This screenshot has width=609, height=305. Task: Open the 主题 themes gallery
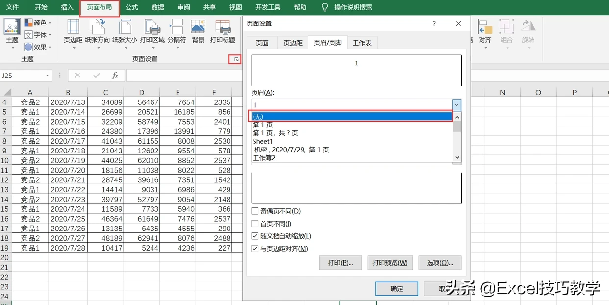12,33
